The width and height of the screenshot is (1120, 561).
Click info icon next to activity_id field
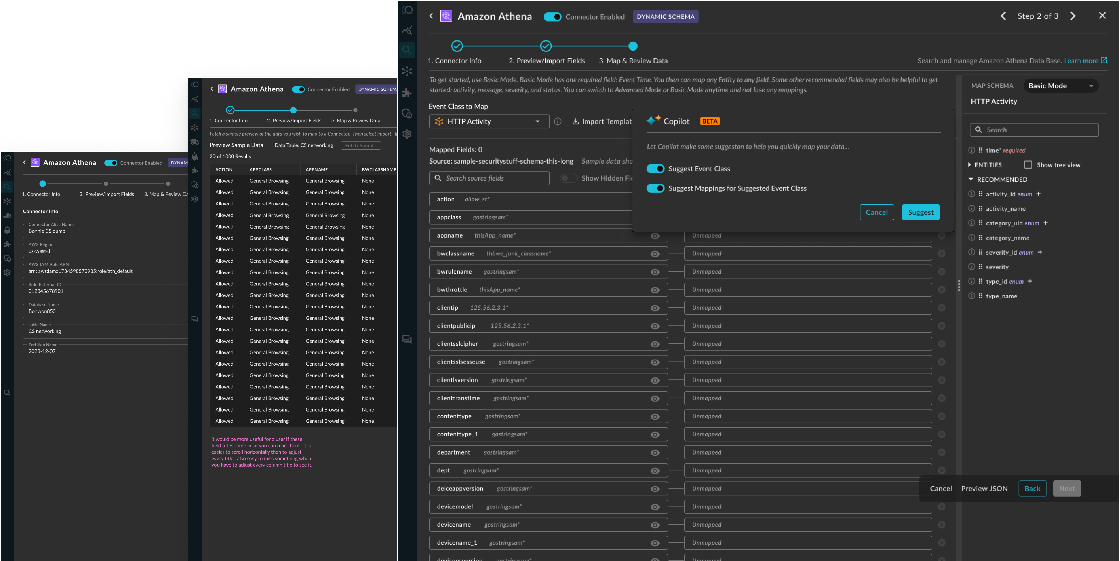tap(971, 194)
